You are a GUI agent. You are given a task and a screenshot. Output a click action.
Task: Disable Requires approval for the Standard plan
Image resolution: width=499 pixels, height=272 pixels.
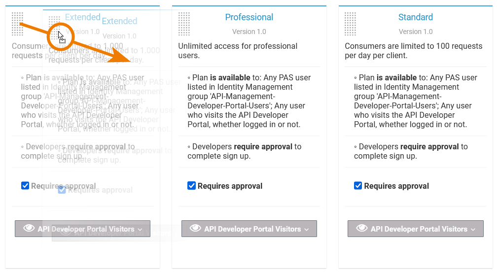click(358, 186)
